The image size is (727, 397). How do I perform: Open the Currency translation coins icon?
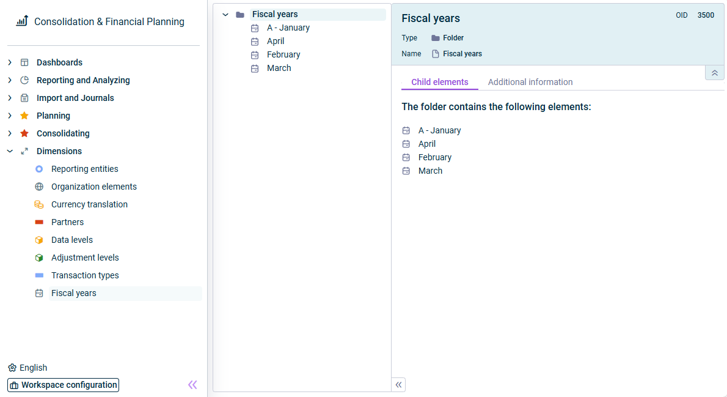coord(39,204)
